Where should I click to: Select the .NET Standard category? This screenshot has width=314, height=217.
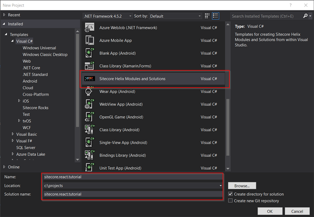point(35,74)
